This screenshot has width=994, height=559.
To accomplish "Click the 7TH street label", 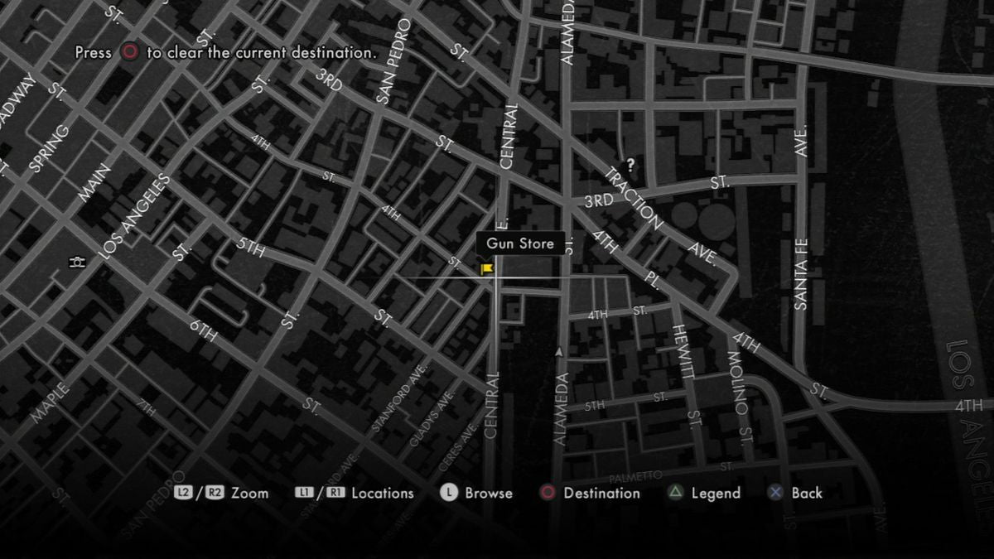I will tap(147, 407).
